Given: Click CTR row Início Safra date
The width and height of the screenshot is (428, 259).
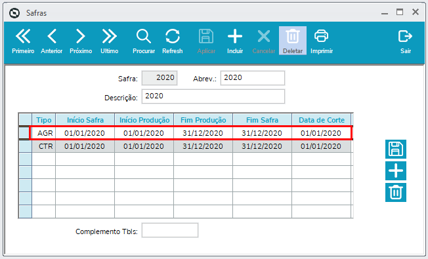Looking at the screenshot, I should [x=85, y=146].
